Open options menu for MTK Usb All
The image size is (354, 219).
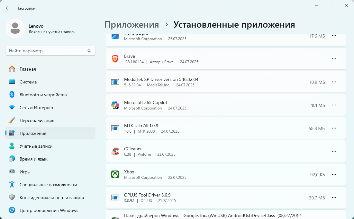tap(334, 128)
